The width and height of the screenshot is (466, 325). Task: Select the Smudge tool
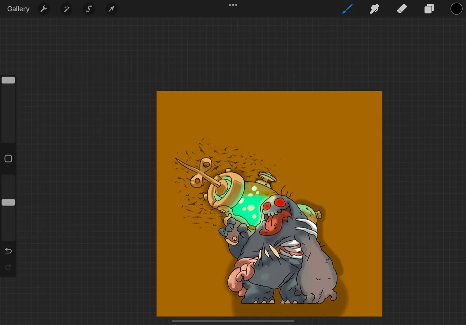click(375, 9)
